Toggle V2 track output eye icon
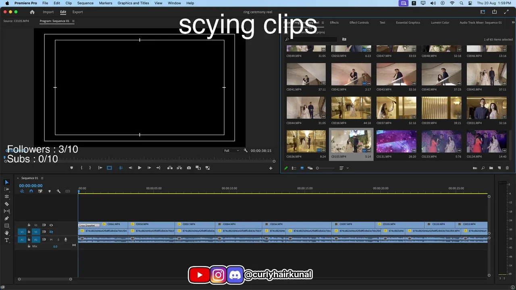 pyautogui.click(x=51, y=225)
